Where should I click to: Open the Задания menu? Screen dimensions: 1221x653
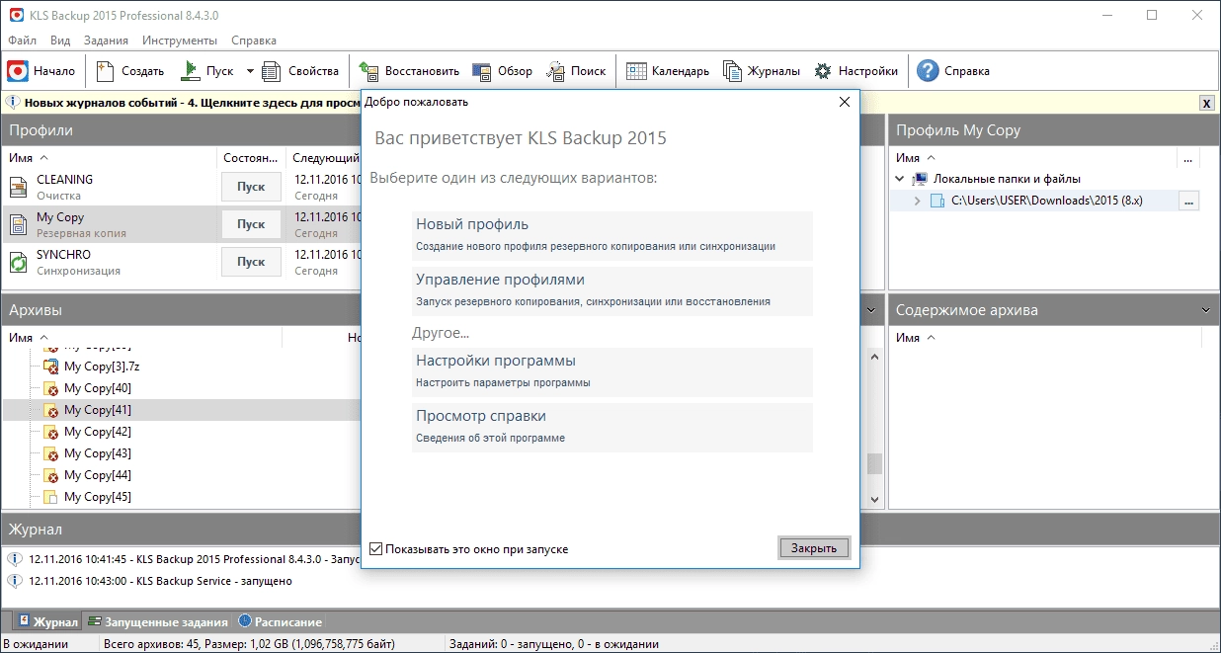(106, 41)
